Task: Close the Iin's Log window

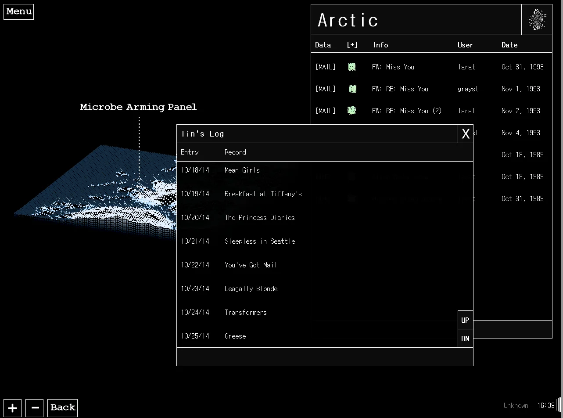Action: point(465,134)
